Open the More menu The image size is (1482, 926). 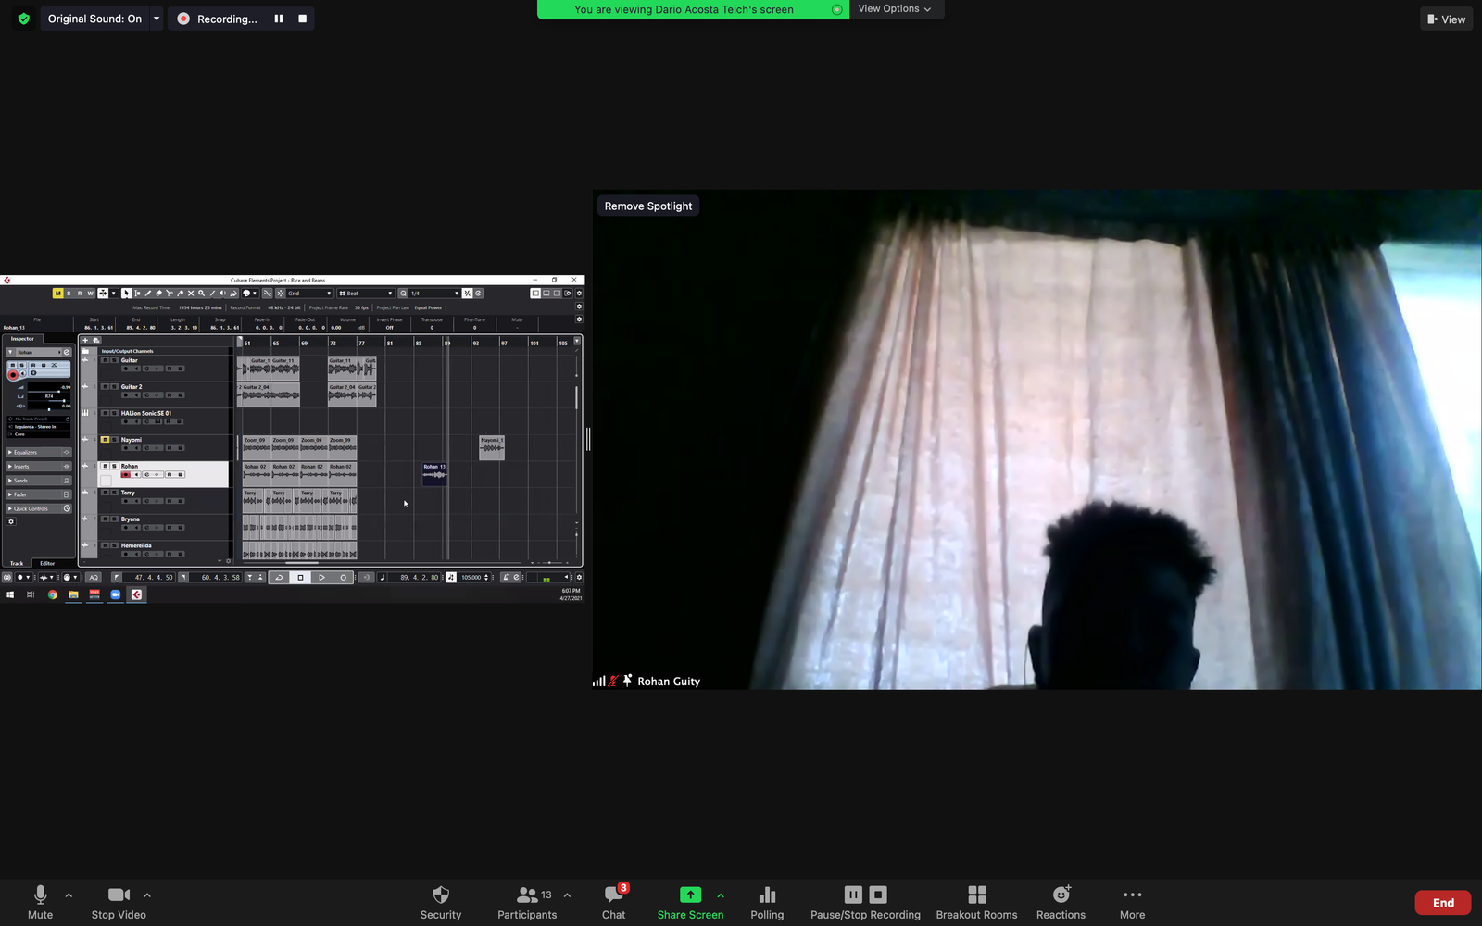pos(1132,895)
